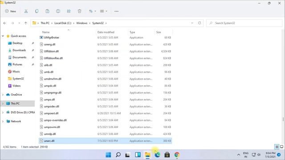Viewport: 285px width, 160px height.
Task: Select the umpdc.dll file
Action: [x=106, y=86]
